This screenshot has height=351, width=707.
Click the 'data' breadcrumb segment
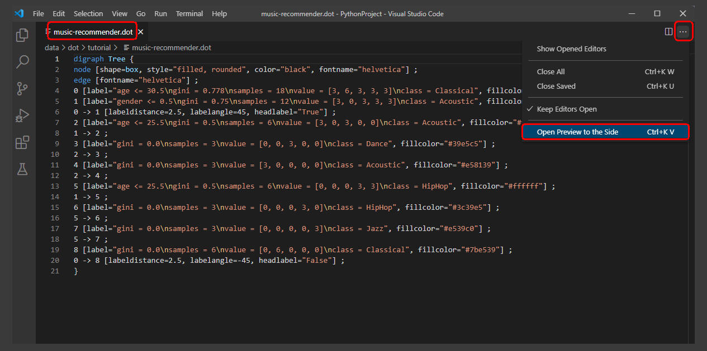coord(52,48)
